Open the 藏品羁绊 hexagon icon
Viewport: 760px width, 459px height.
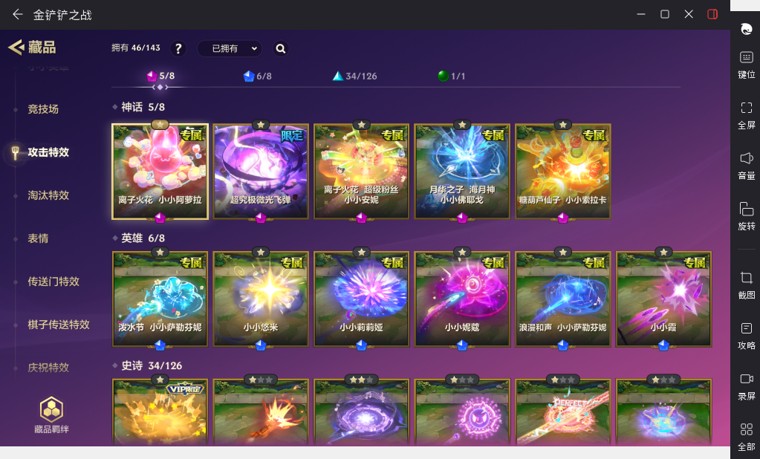(51, 415)
